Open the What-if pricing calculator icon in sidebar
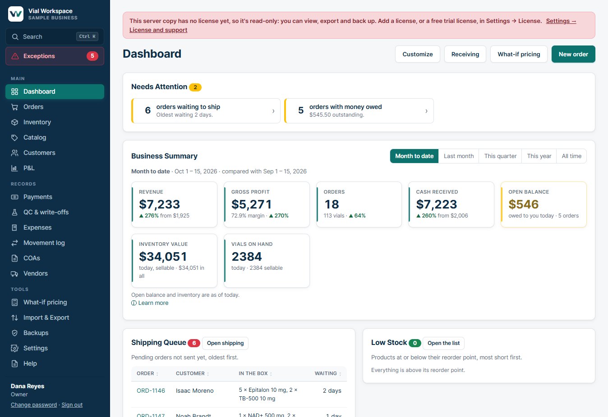The image size is (608, 417). pos(14,302)
